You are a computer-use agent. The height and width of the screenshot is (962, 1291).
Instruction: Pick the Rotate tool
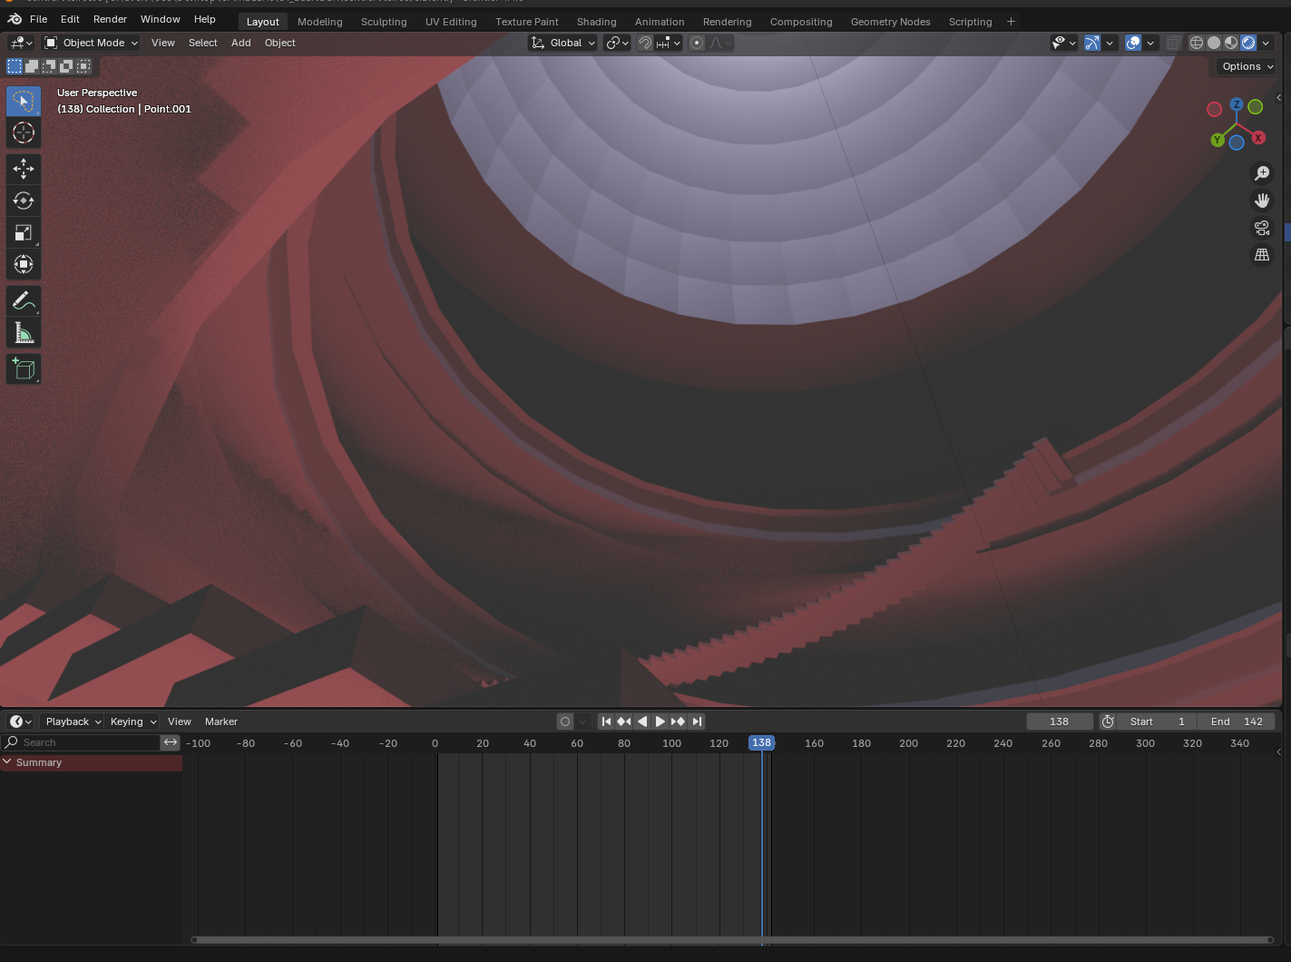coord(24,201)
